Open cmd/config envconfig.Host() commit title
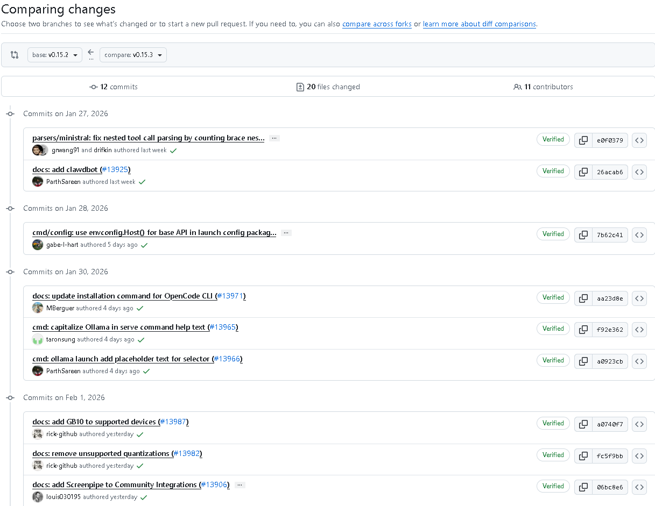 [x=154, y=233]
